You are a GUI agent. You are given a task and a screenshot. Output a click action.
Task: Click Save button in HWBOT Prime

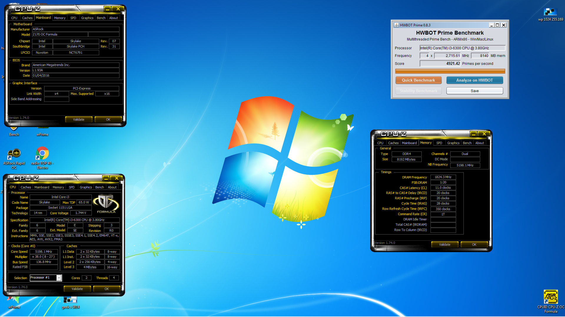[x=474, y=91]
